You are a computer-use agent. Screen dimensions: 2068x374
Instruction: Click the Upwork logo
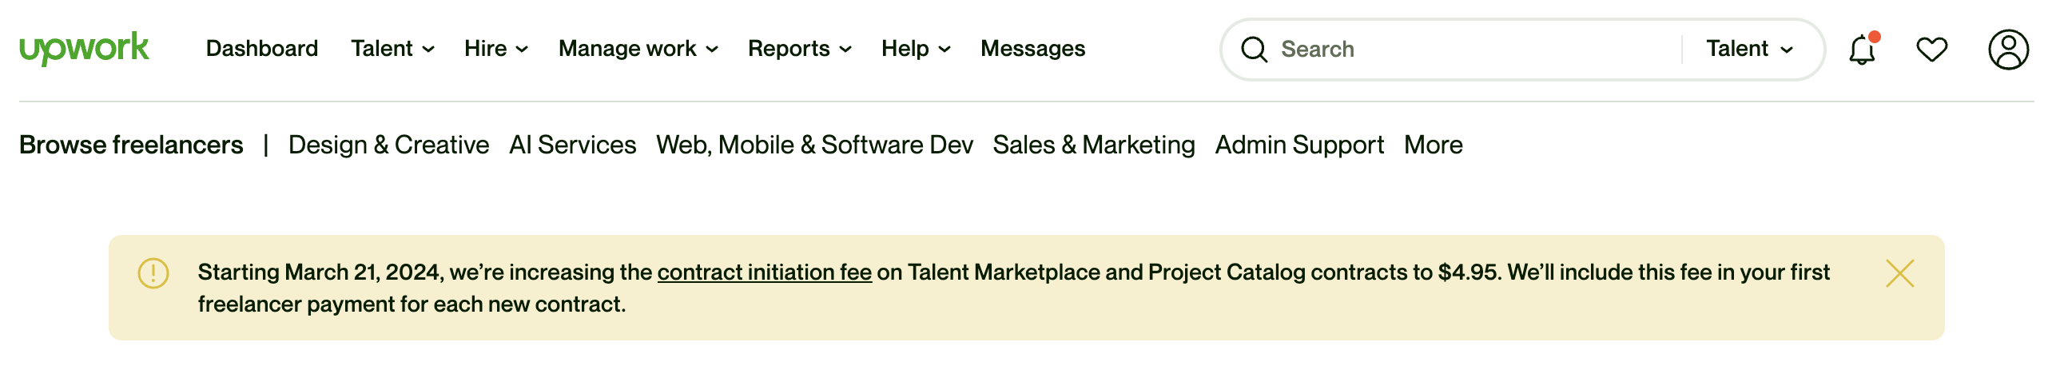(84, 49)
